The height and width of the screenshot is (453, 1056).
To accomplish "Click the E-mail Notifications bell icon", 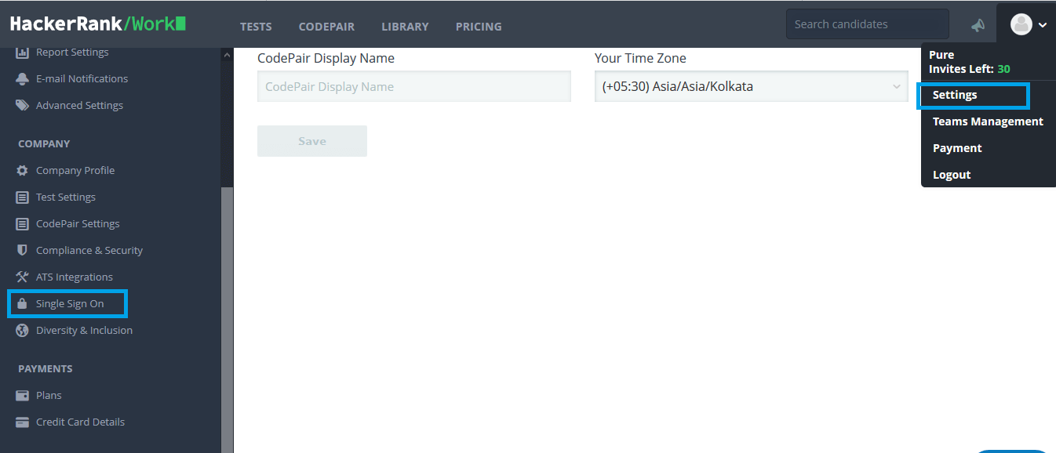I will 22,79.
